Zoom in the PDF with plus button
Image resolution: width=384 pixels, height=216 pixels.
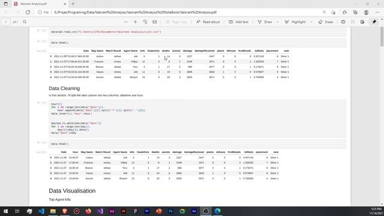pyautogui.click(x=135, y=22)
